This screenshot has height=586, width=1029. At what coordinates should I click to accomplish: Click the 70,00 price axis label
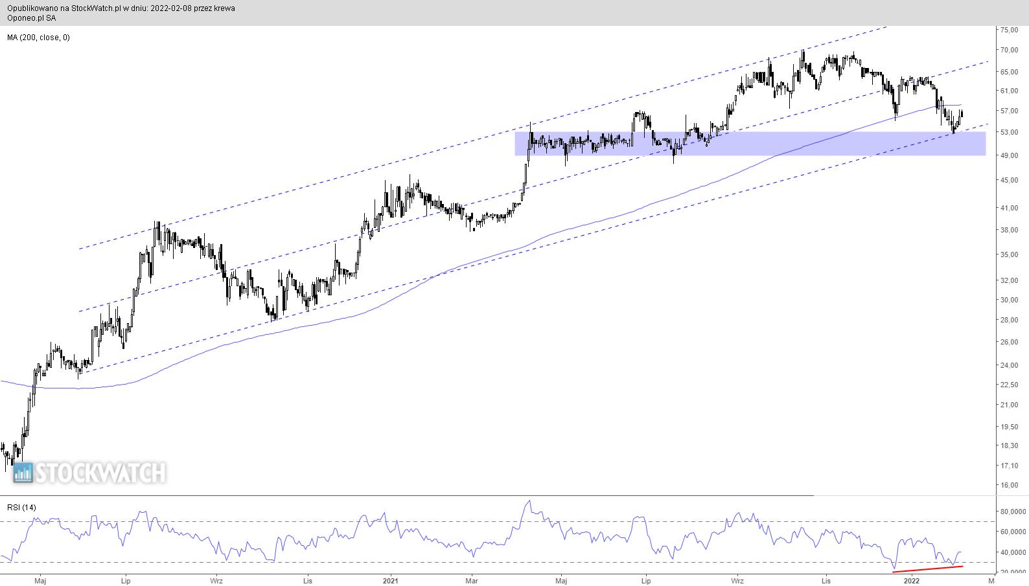[1009, 50]
